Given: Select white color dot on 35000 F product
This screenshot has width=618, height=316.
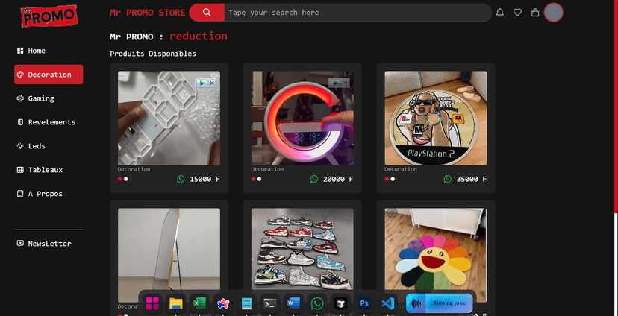Looking at the screenshot, I should click(x=393, y=179).
